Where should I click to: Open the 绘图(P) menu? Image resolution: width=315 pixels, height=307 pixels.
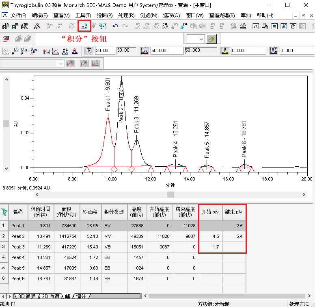105,15
